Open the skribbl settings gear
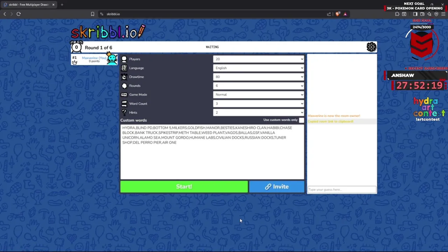This screenshot has height=252, width=448. (x=371, y=47)
